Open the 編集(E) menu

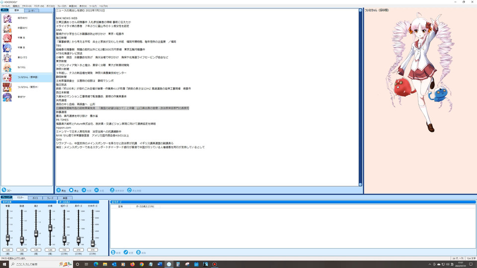16,6
